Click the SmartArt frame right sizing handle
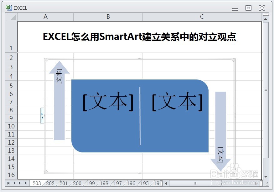The height and width of the screenshot is (192, 274). pyautogui.click(x=235, y=115)
